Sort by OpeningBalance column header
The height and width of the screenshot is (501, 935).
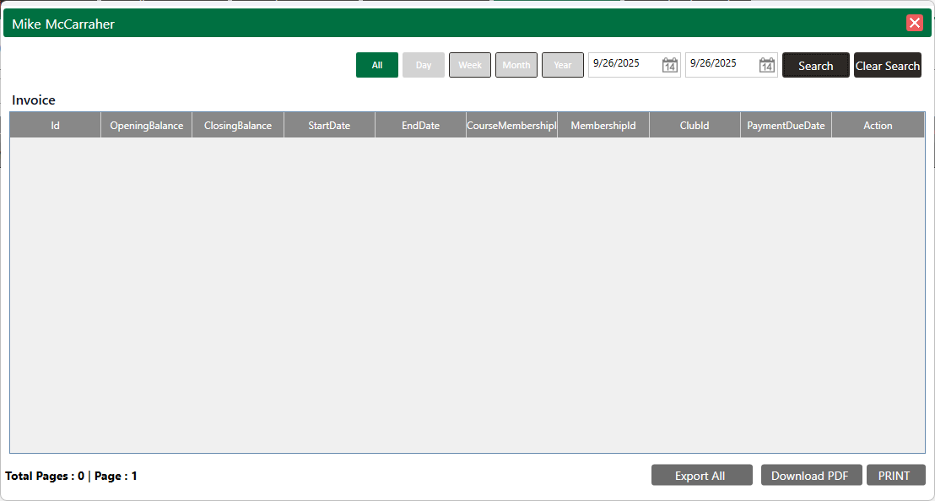tap(147, 126)
